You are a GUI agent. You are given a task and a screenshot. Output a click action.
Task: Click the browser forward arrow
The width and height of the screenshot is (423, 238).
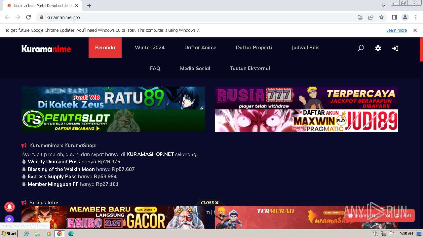18,17
